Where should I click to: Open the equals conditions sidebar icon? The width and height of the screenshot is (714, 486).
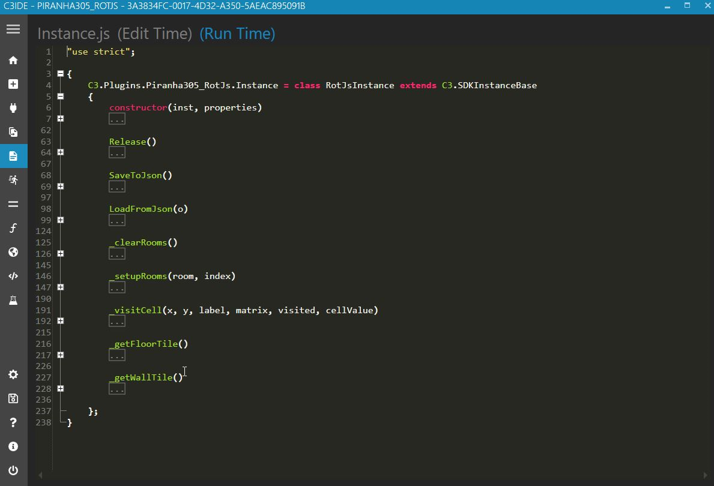click(13, 204)
